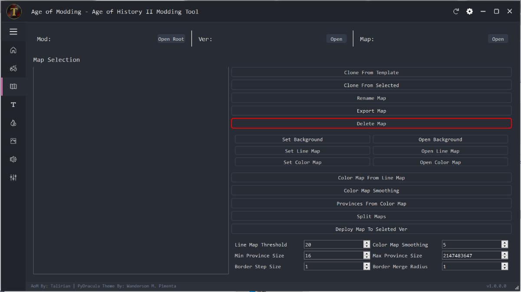Click the Min Province Size value field
The width and height of the screenshot is (521, 292).
(x=333, y=256)
